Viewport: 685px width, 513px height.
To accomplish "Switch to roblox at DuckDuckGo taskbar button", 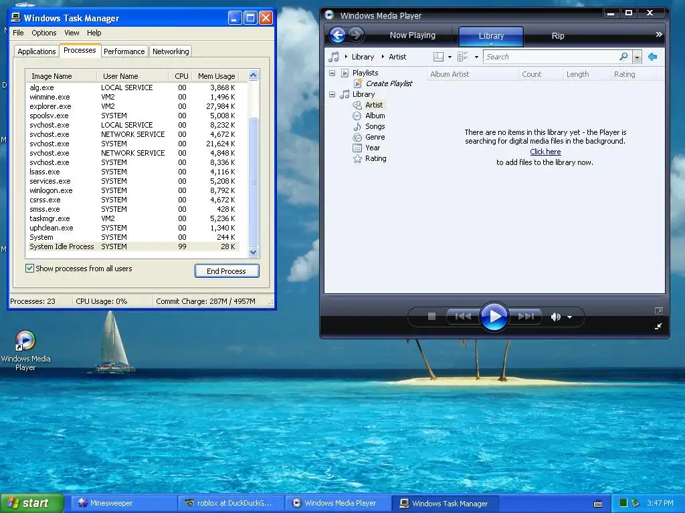I will (x=231, y=503).
